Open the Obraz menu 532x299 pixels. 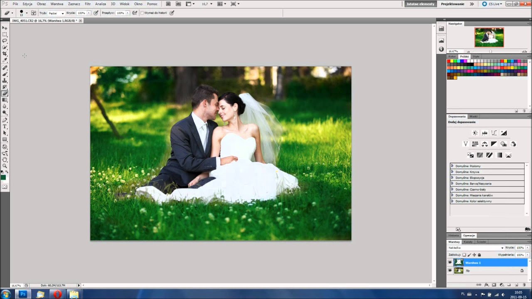(x=41, y=4)
